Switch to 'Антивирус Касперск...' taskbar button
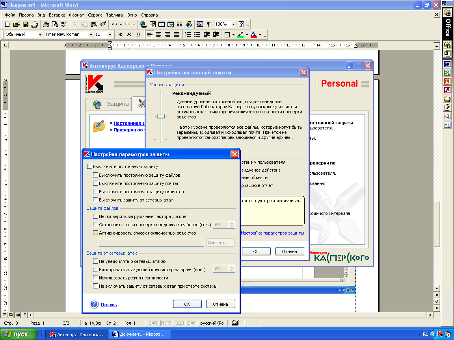The width and height of the screenshot is (454, 340). pyautogui.click(x=77, y=334)
